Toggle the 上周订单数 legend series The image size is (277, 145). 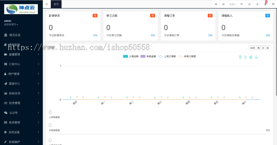[167, 56]
